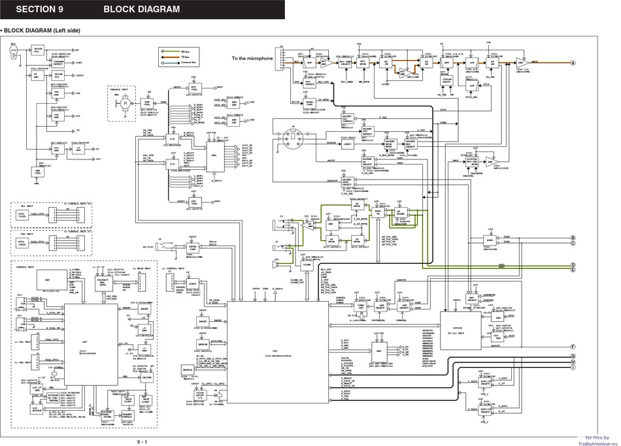
Task: Click the FAN CTRL block
Action: (147, 103)
